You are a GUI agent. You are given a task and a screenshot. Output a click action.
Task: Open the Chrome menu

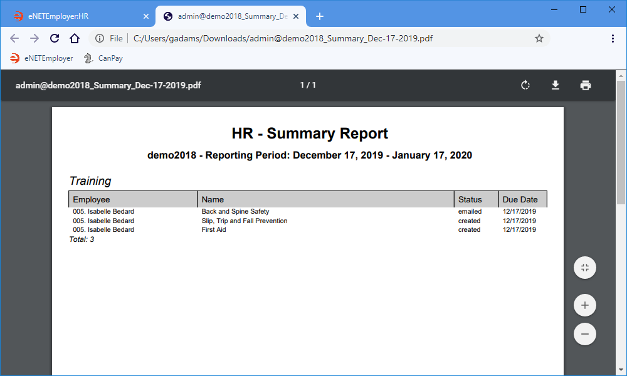click(613, 38)
